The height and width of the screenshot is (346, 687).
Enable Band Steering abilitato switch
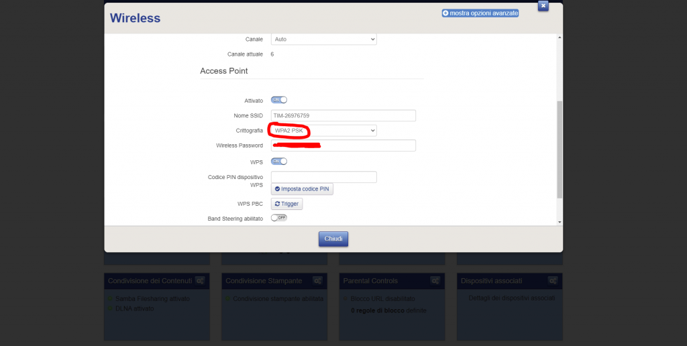click(278, 218)
